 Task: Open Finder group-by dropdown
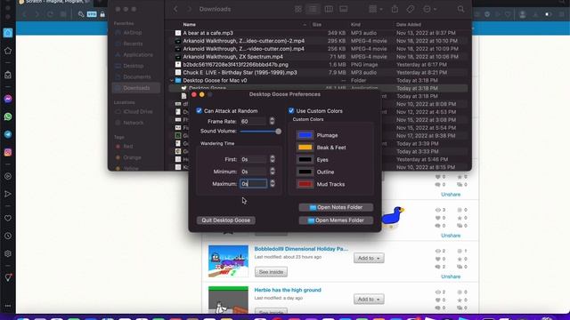pyautogui.click(x=375, y=9)
